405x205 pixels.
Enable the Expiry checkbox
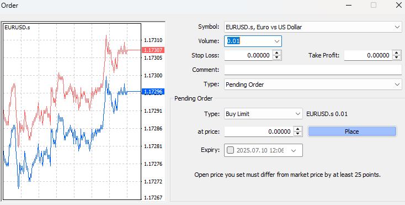point(230,150)
